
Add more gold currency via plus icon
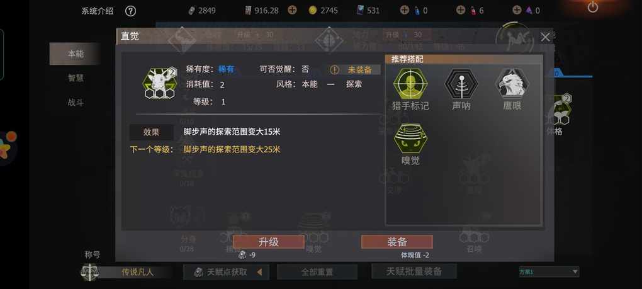(x=292, y=10)
